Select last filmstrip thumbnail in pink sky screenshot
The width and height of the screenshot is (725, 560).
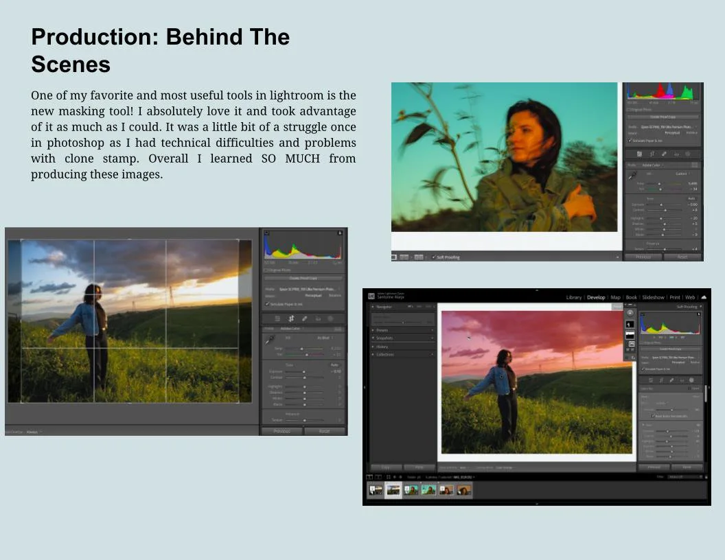coord(463,490)
